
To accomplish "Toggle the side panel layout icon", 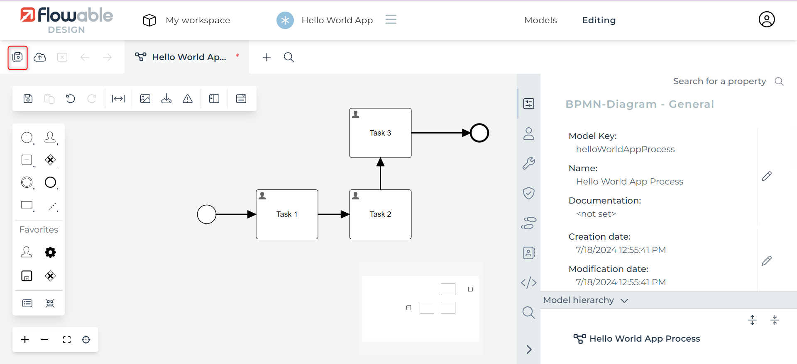I will 214,99.
